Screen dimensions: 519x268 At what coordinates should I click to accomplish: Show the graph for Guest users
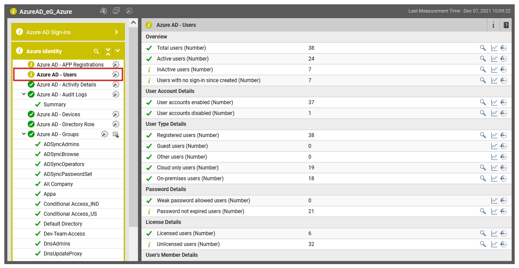(494, 146)
